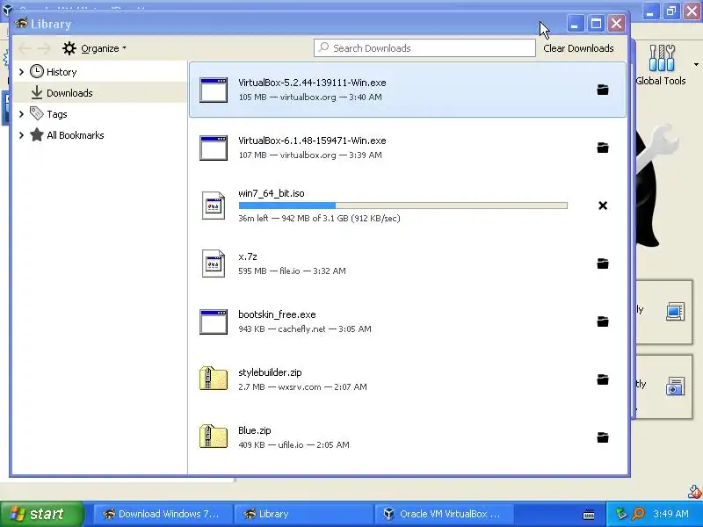
Task: Open containing folder for bootskin_free.exe
Action: (x=603, y=321)
